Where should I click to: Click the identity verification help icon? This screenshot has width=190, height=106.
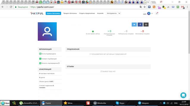[x=59, y=63]
